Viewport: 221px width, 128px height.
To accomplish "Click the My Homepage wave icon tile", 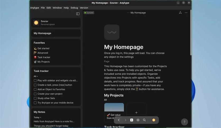I will (x=112, y=32).
